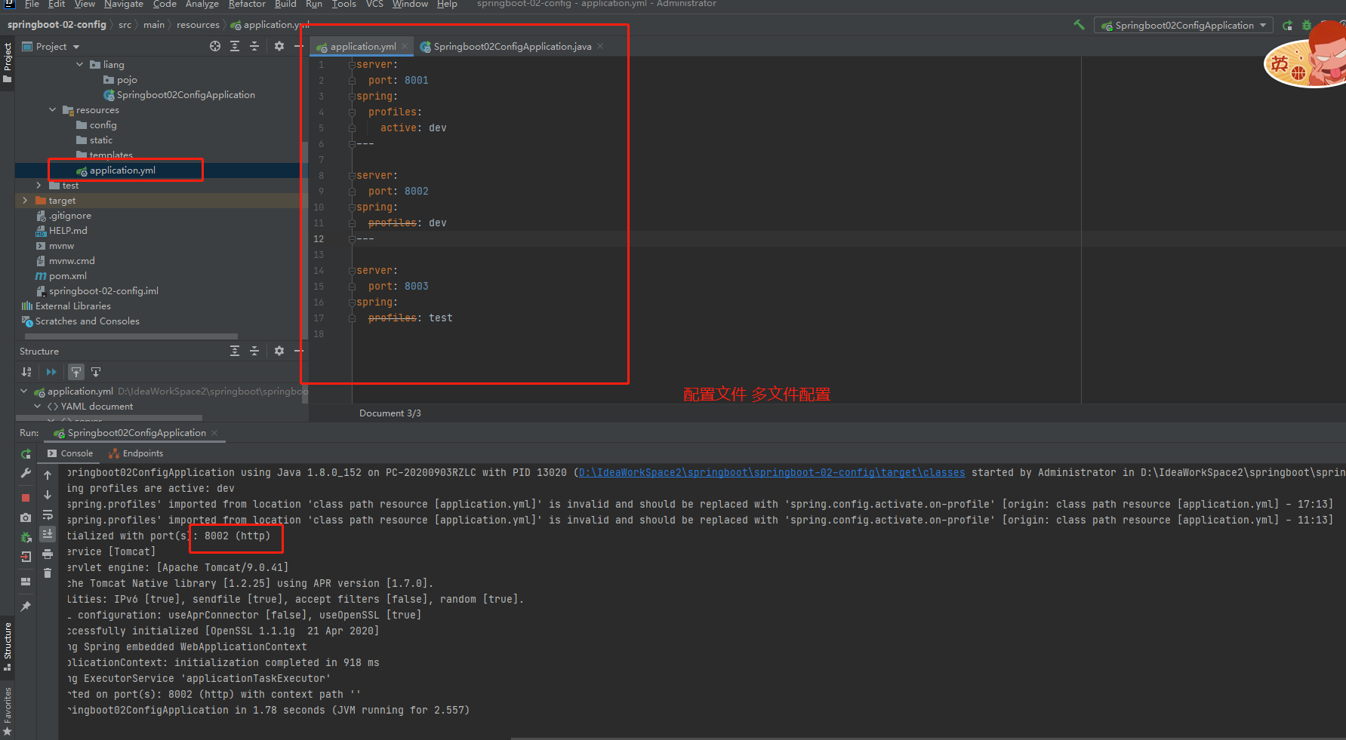Pin the Run tab with the pin icon
The width and height of the screenshot is (1346, 740).
26,606
